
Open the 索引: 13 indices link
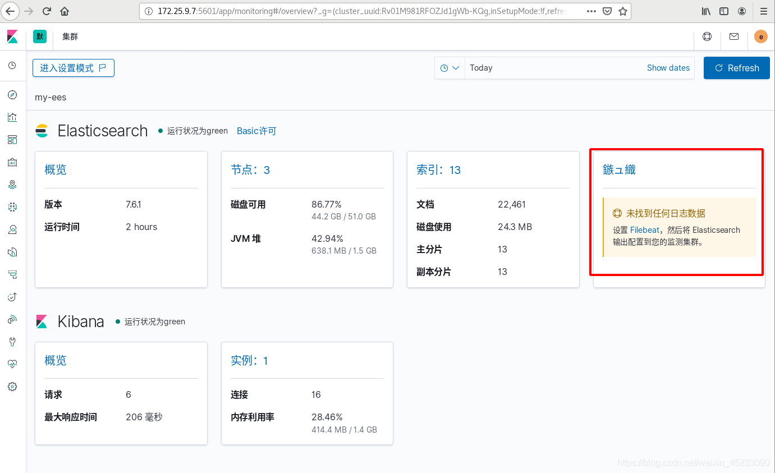pyautogui.click(x=439, y=170)
